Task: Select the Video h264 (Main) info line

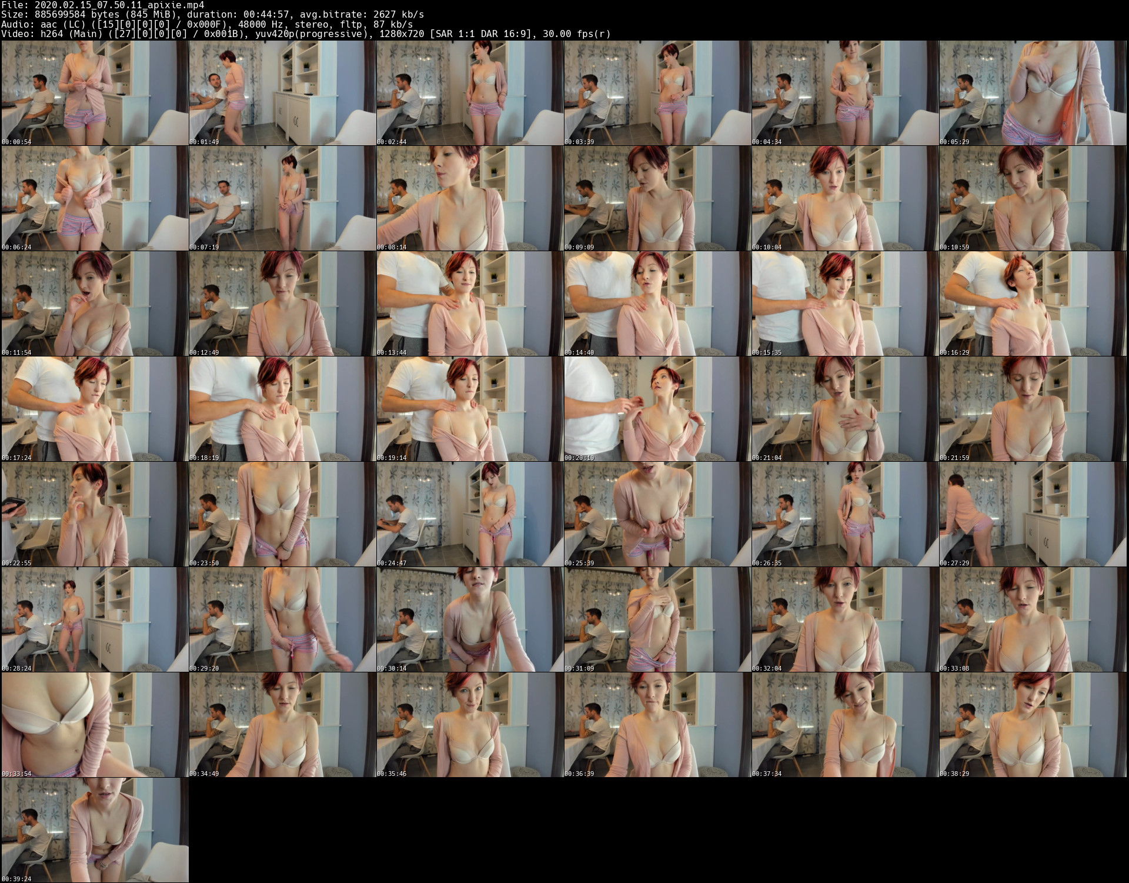Action: [x=306, y=34]
